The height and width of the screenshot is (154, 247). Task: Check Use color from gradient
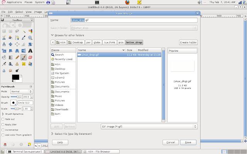pos(3,135)
